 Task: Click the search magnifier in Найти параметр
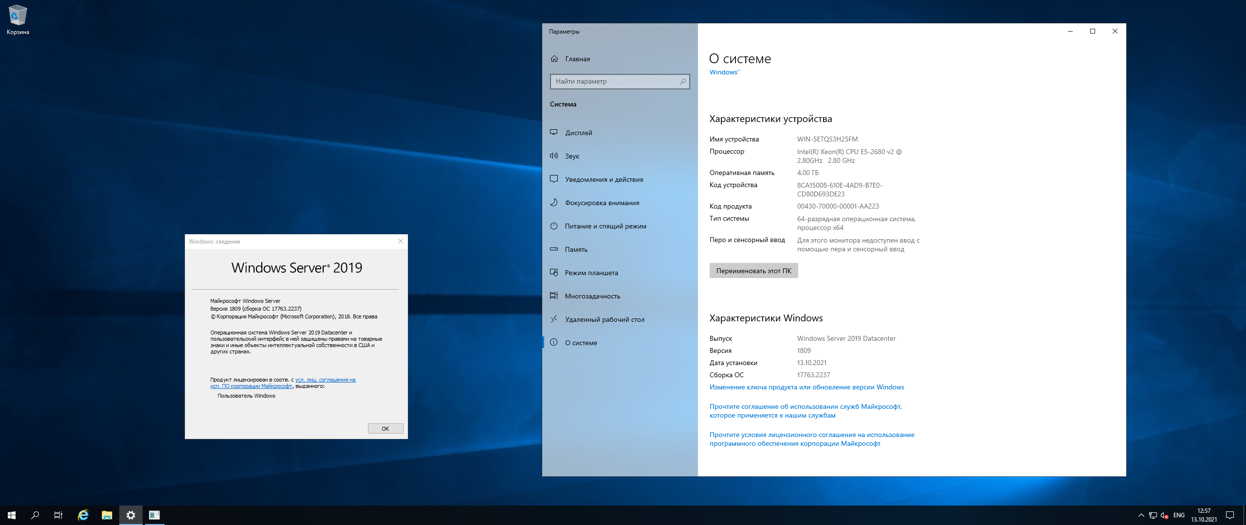point(682,81)
